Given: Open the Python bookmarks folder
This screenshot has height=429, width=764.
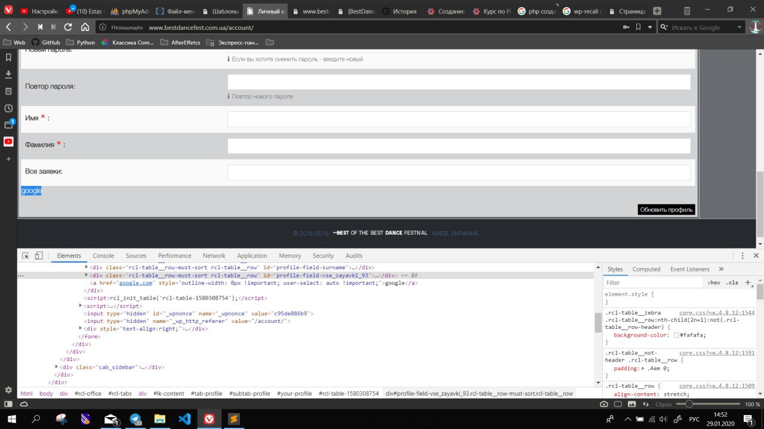Looking at the screenshot, I should pos(81,42).
